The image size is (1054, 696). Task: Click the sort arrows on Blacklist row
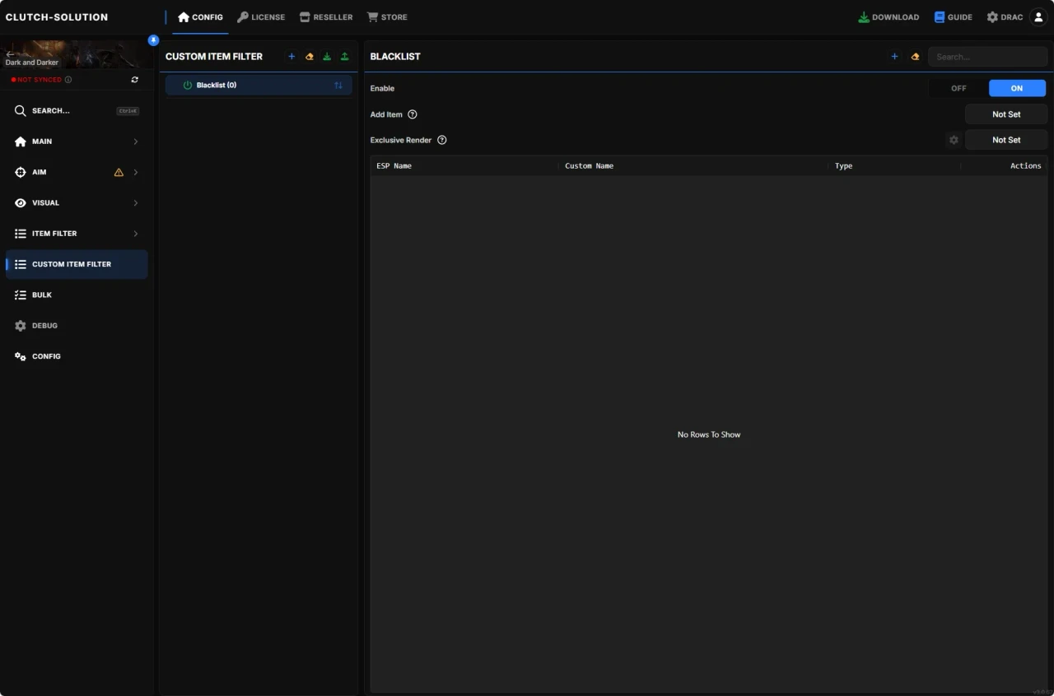[x=338, y=86]
